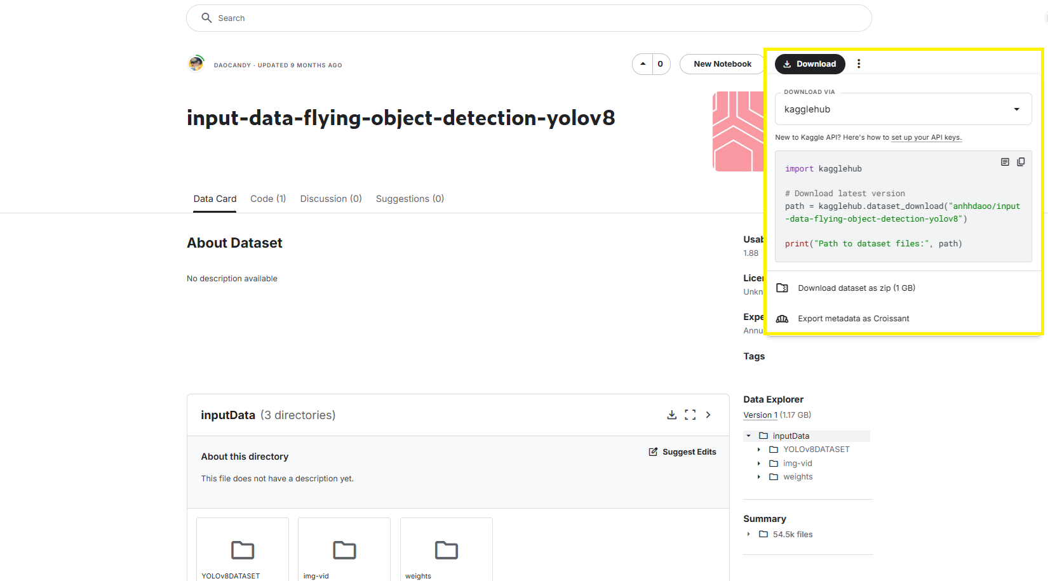Click the code view icon beside copy
The height and width of the screenshot is (581, 1048).
click(x=1005, y=162)
